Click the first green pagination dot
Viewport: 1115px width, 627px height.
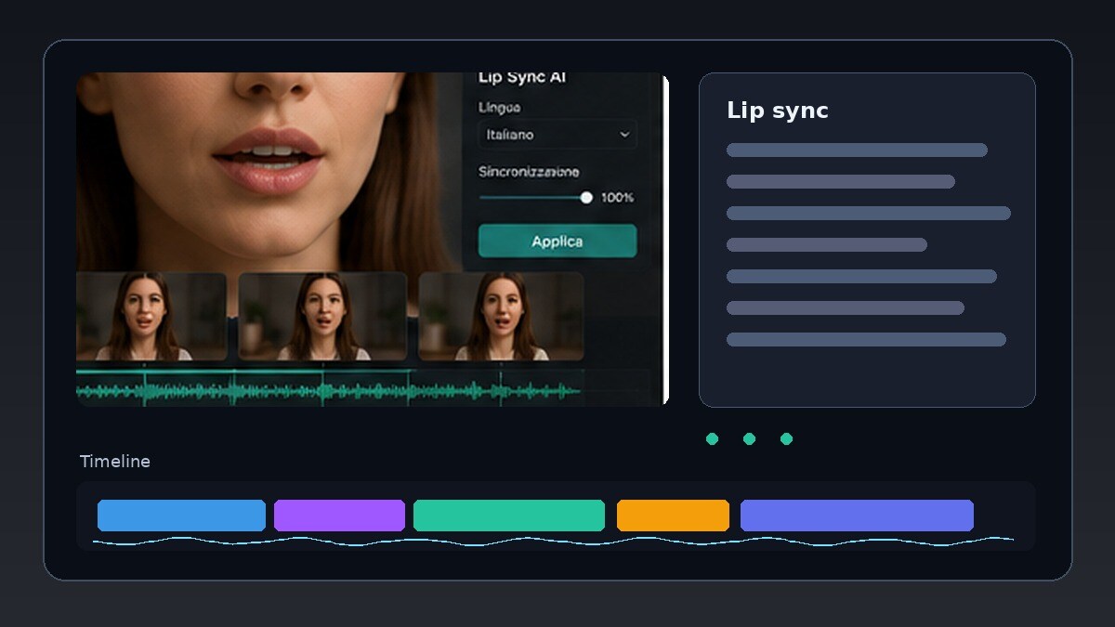click(x=712, y=438)
